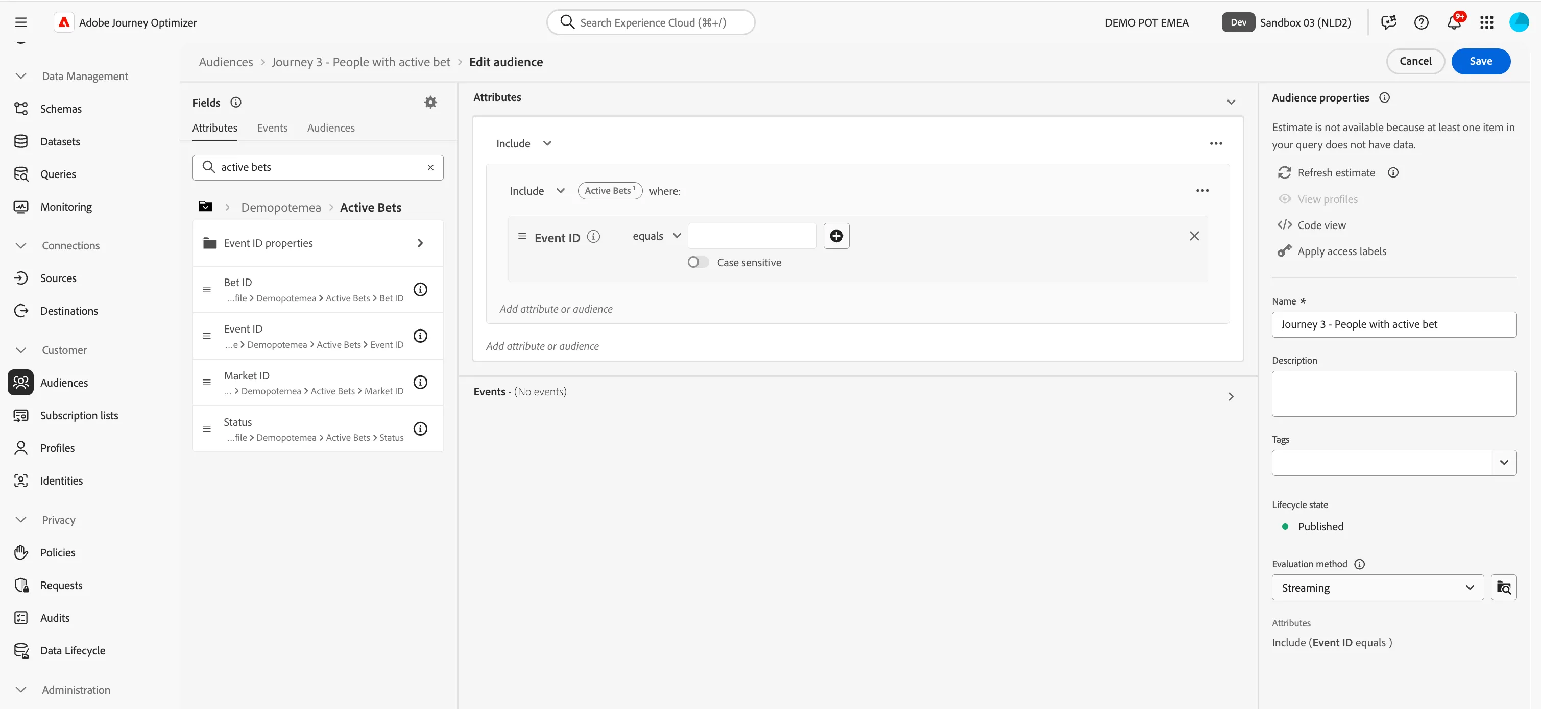
Task: Open the inner Include dropdown beside Active Bets
Action: 537,191
